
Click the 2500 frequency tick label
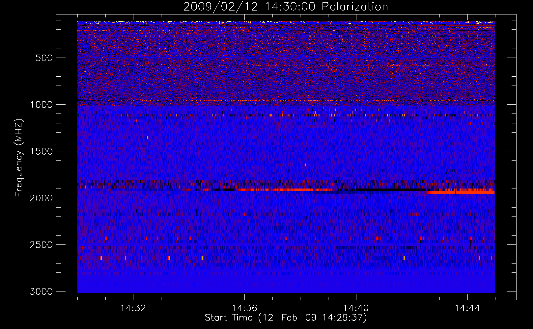41,245
